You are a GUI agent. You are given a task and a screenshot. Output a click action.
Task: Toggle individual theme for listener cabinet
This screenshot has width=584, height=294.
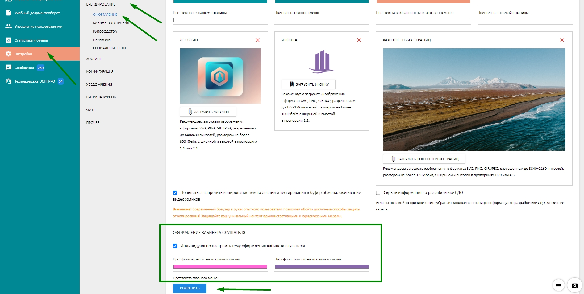point(175,246)
